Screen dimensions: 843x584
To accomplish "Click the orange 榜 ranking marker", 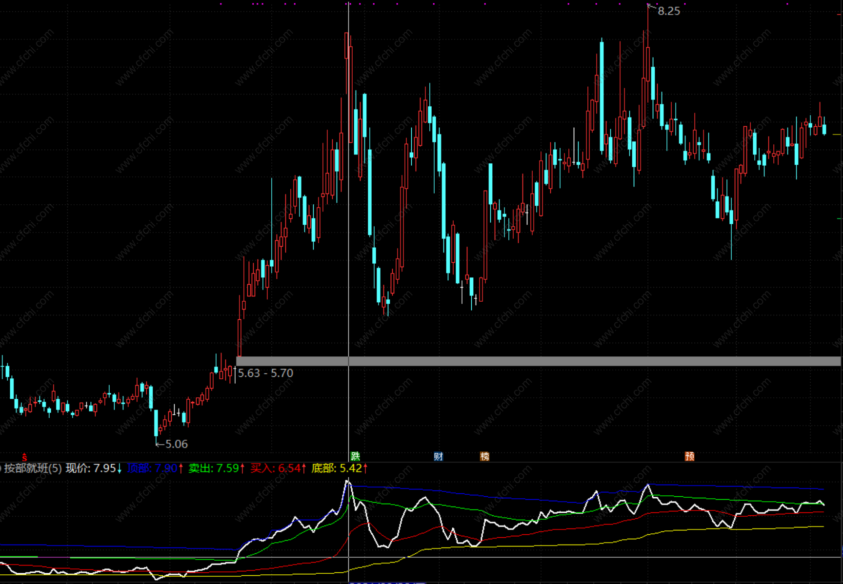I will click(484, 456).
